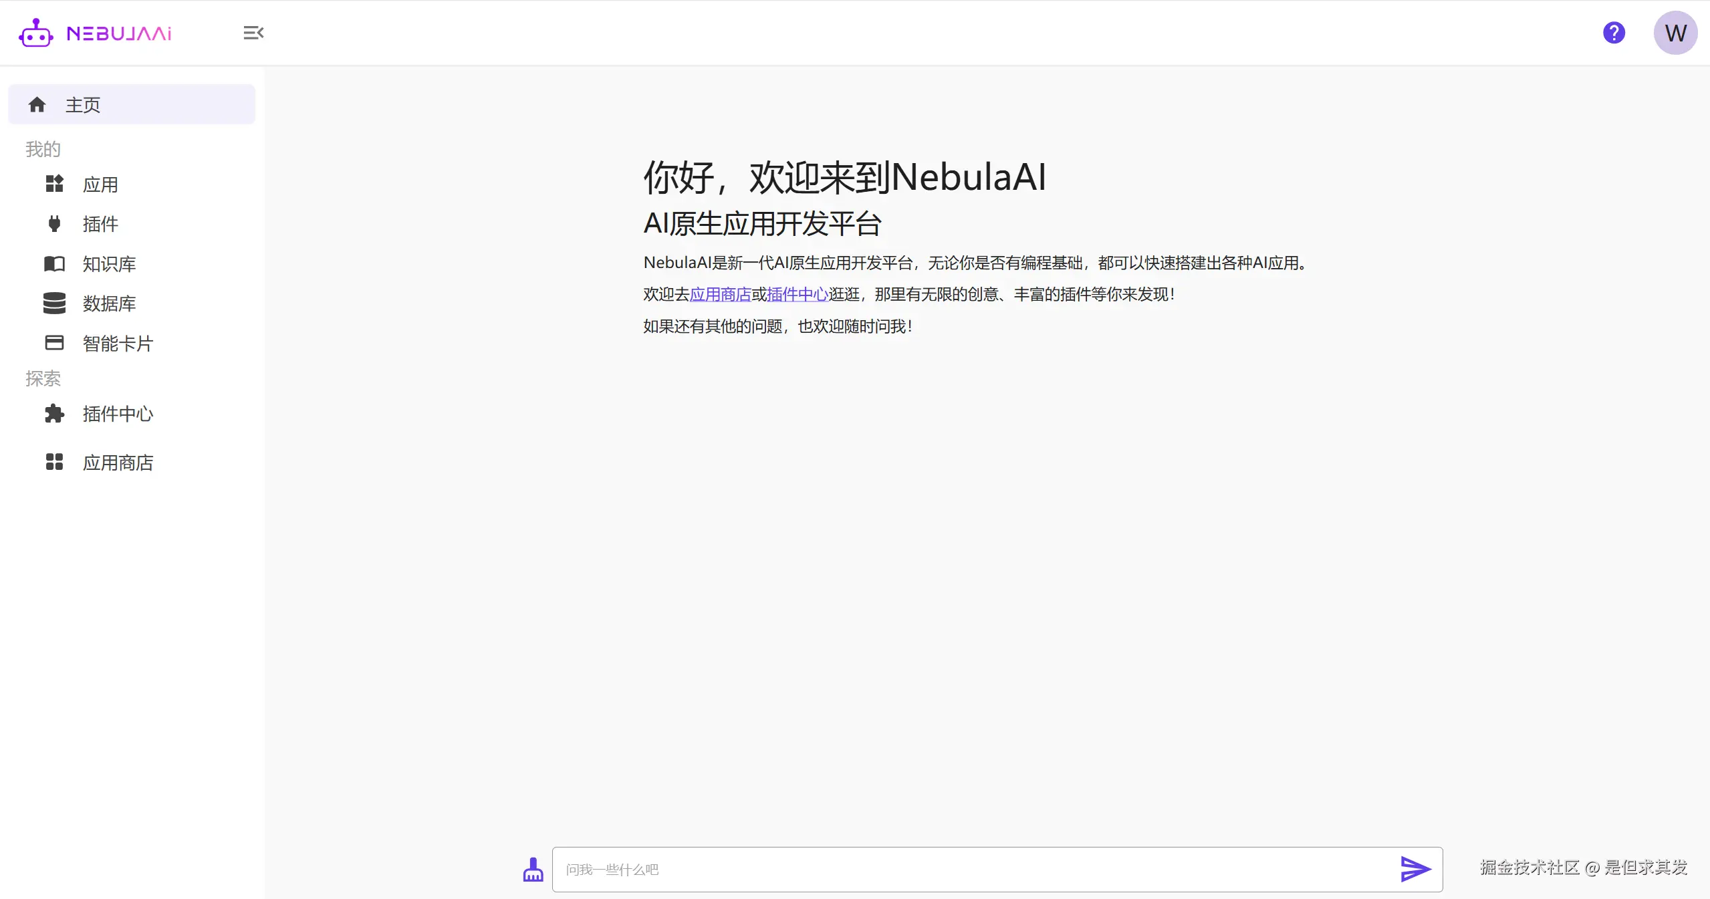Open 智能卡片 via card icon

coord(54,343)
